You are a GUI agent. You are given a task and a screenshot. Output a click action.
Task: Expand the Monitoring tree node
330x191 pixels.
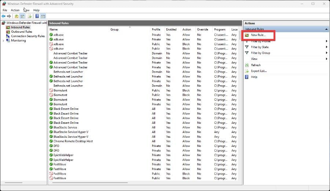click(3, 41)
